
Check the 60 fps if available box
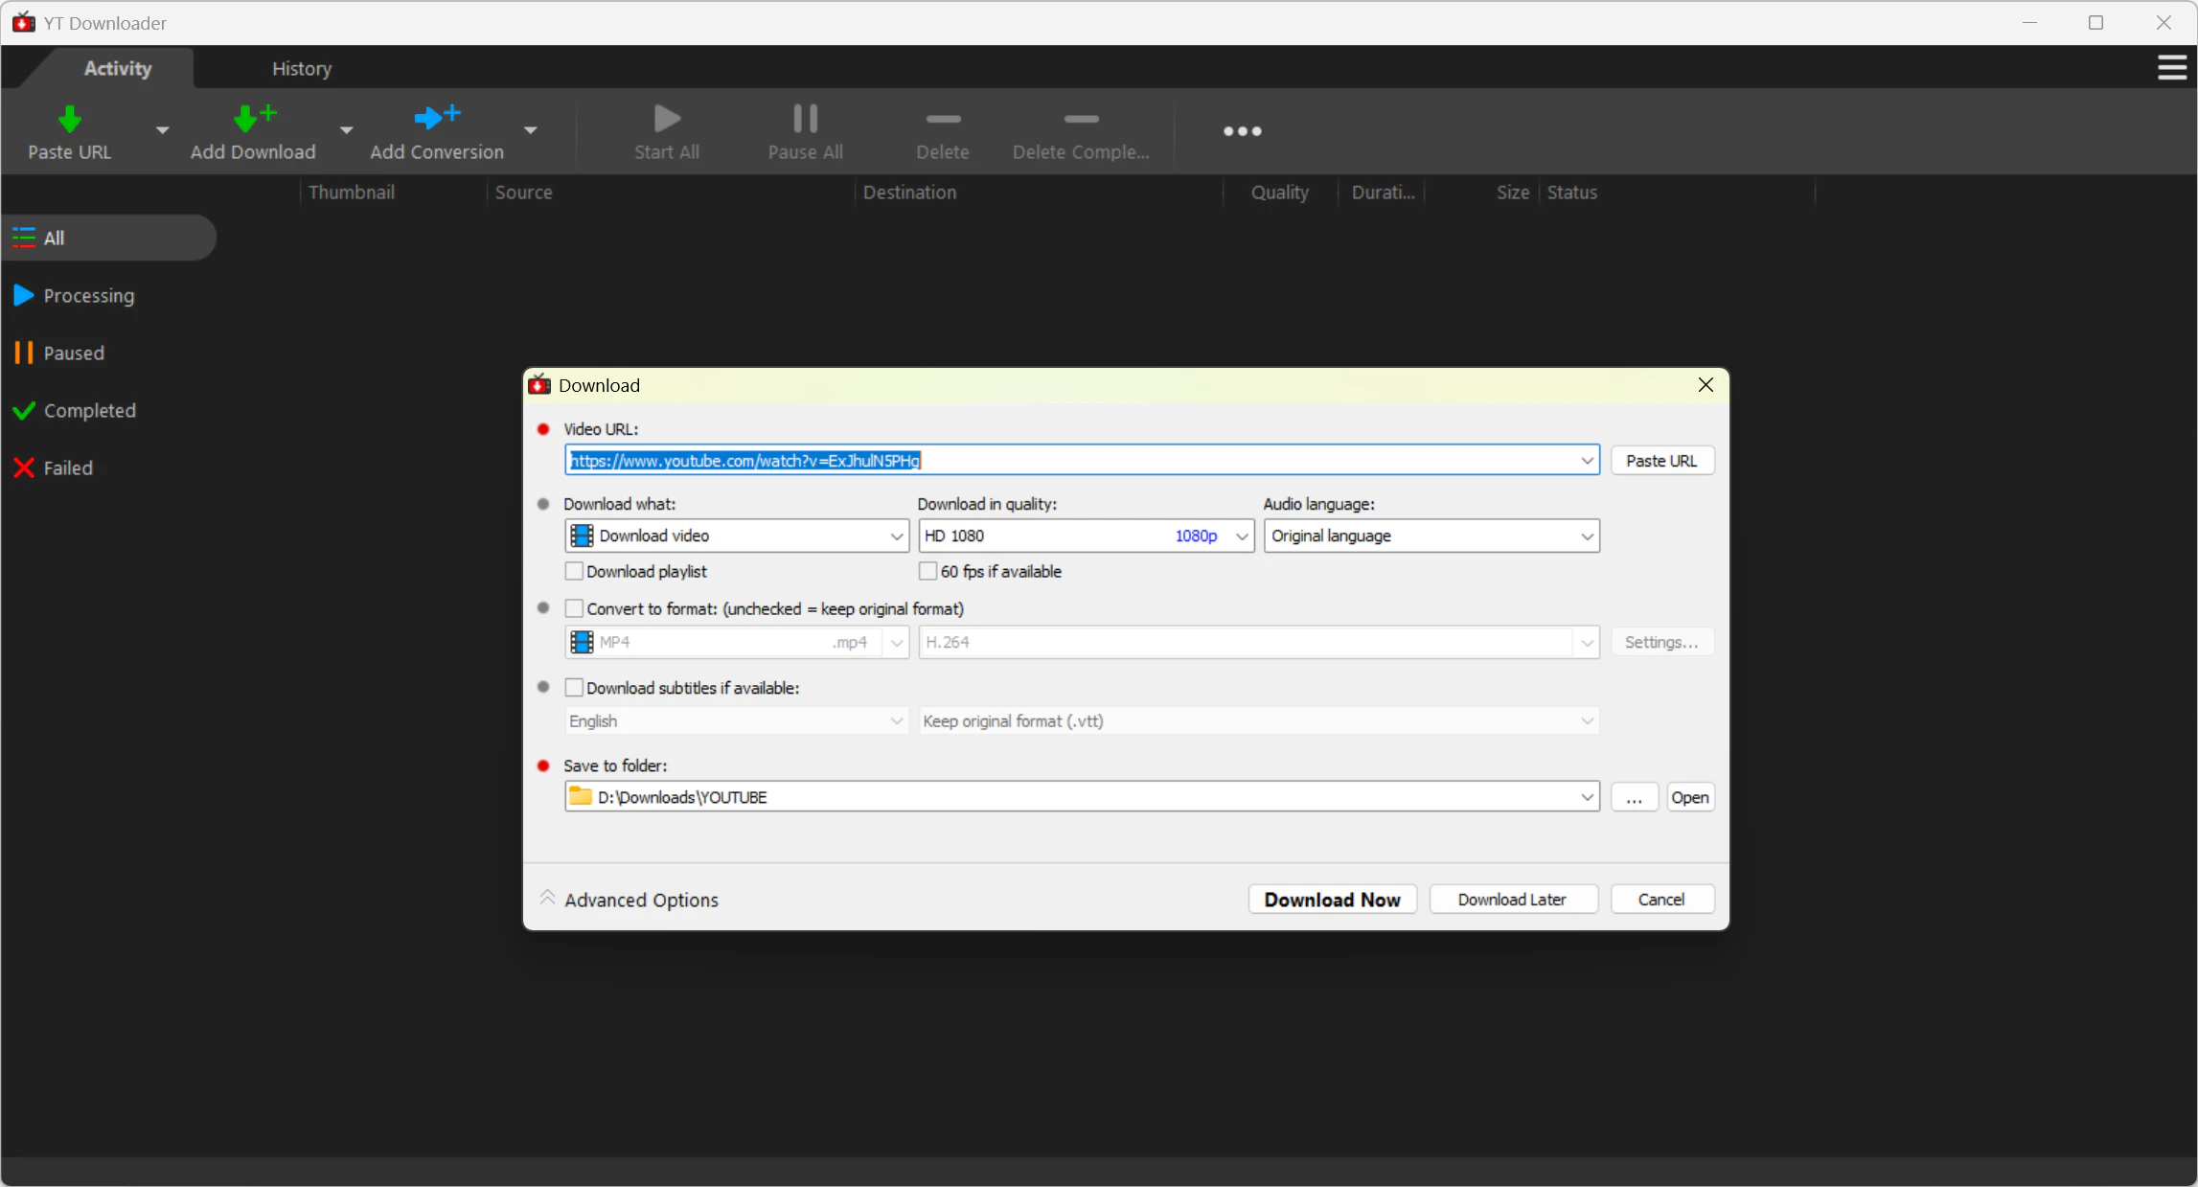pyautogui.click(x=927, y=572)
